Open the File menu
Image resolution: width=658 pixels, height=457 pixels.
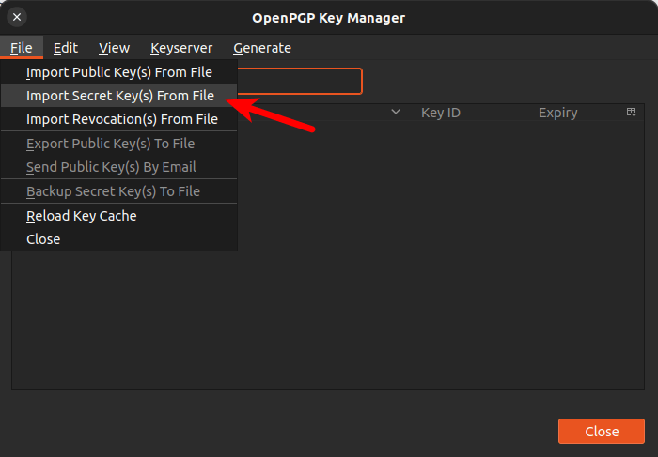click(x=22, y=48)
